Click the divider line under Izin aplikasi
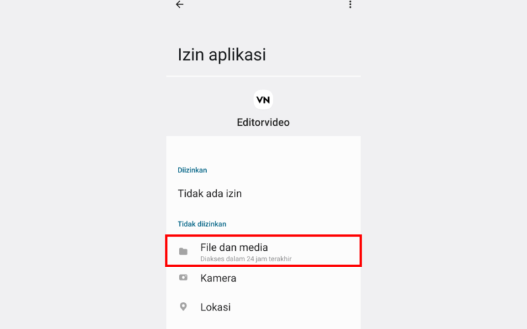This screenshot has width=527, height=329. pos(263,76)
